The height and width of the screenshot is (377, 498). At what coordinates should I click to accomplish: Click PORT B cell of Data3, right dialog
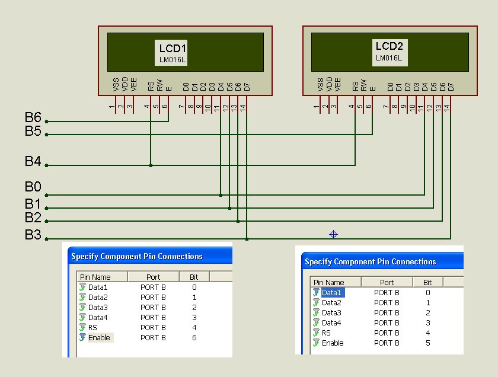[387, 313]
